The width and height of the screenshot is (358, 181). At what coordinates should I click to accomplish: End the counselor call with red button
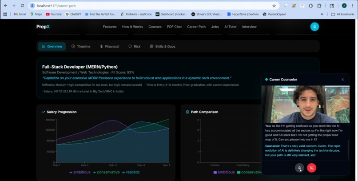pyautogui.click(x=311, y=168)
